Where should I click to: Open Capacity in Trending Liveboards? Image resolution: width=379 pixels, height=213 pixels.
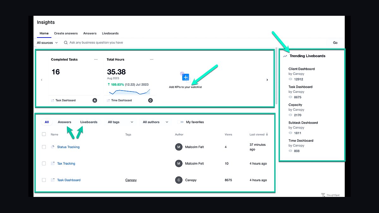295,105
